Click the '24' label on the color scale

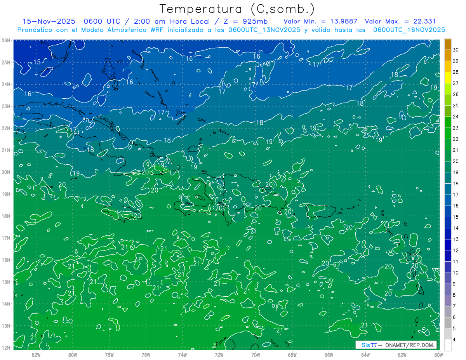click(456, 117)
